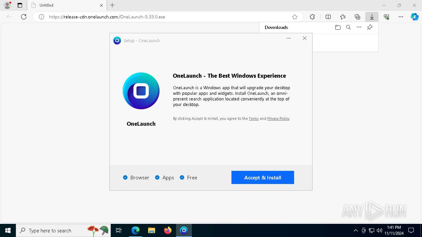Click the Edge profile avatar icon
This screenshot has height=237, width=422.
click(7, 5)
